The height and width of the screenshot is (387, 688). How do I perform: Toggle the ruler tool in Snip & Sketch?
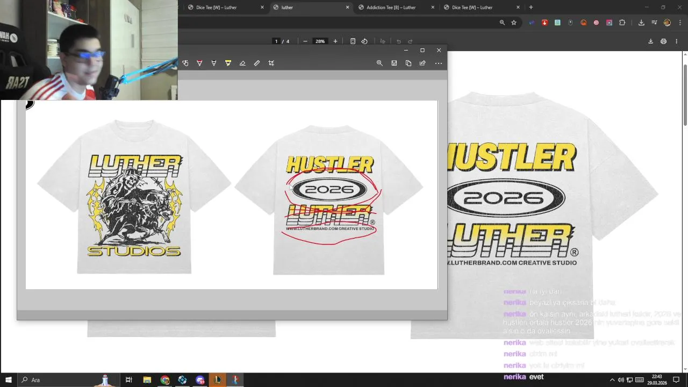[257, 63]
